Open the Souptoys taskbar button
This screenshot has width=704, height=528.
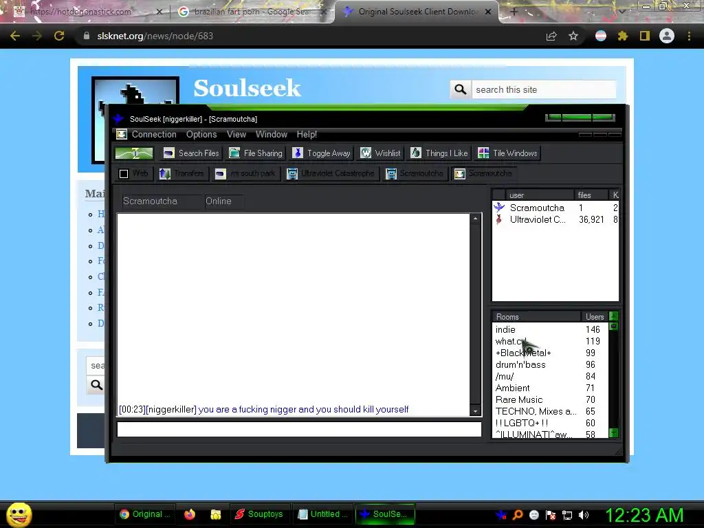click(x=259, y=514)
